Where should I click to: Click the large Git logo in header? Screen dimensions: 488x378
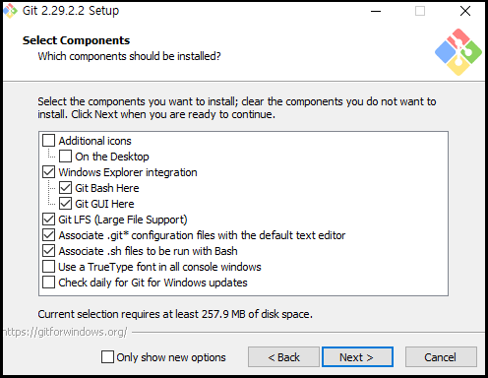pos(458,52)
